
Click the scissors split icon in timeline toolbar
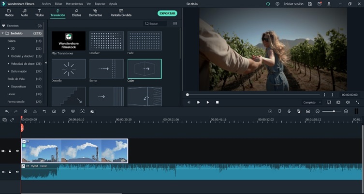click(x=35, y=111)
